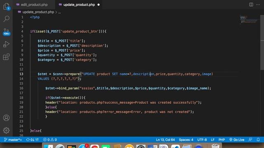Image resolution: width=264 pixels, height=148 pixels.
Task: Change indentation via Spaces: 4
Action: click(186, 140)
